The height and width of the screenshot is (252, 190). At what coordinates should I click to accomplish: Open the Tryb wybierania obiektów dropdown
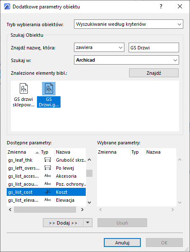(x=129, y=24)
